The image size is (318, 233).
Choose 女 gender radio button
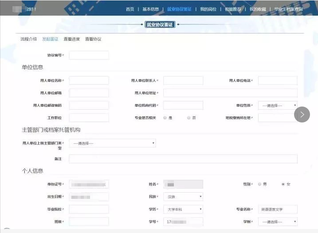(283, 184)
